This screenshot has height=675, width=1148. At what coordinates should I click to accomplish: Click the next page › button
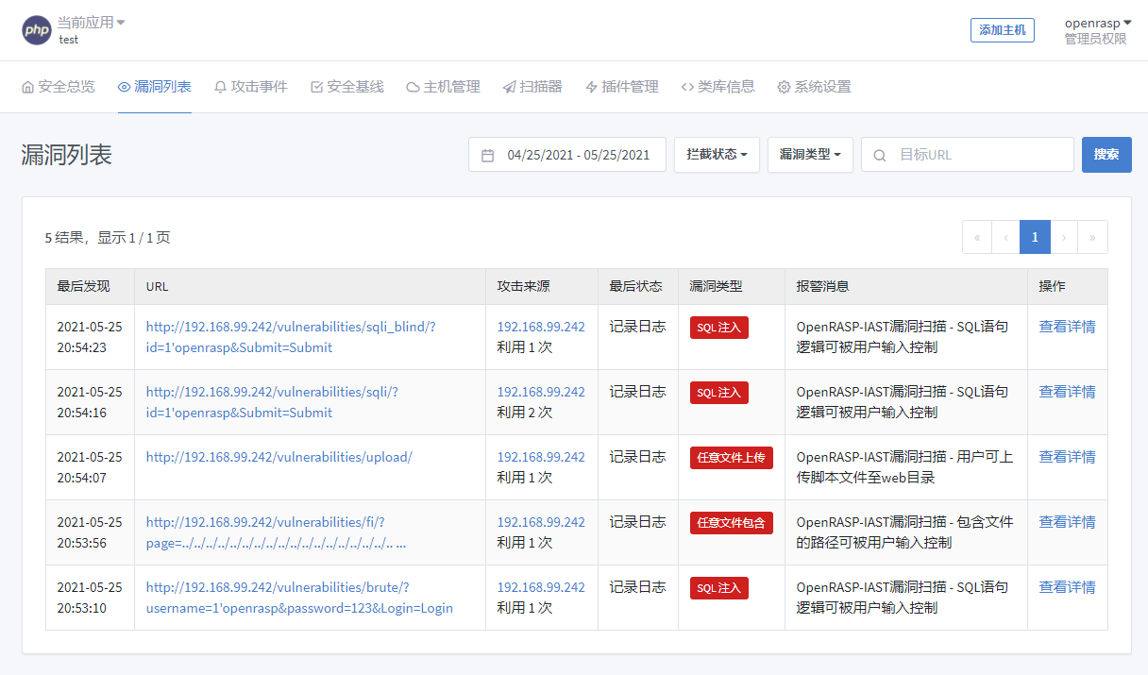[x=1064, y=237]
